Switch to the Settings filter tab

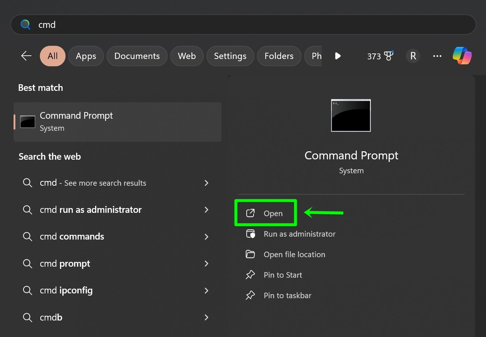(x=230, y=56)
